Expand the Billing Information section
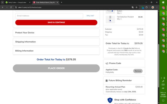The image size is (167, 104). coord(56,51)
